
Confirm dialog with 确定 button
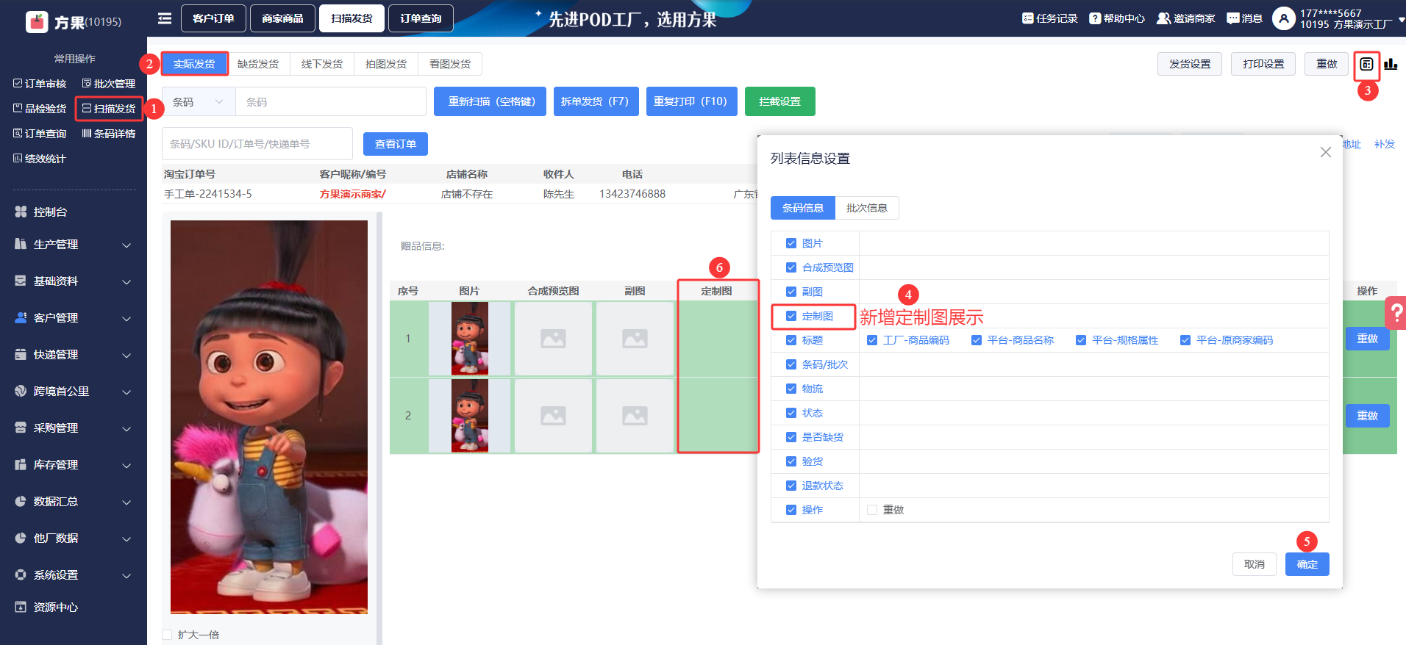click(1307, 564)
